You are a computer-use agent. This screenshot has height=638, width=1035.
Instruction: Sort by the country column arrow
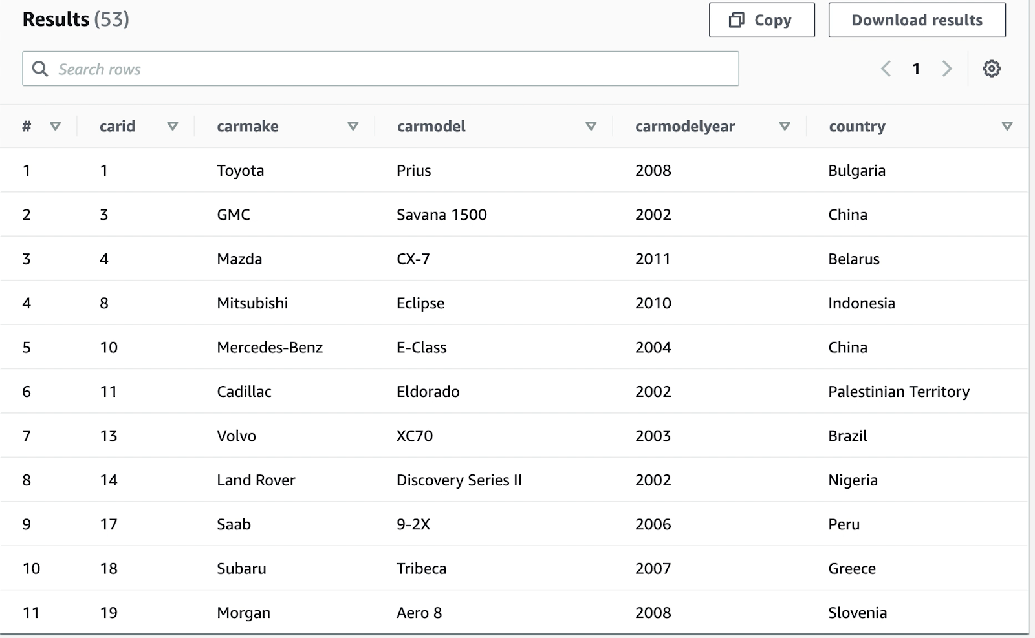tap(1007, 126)
